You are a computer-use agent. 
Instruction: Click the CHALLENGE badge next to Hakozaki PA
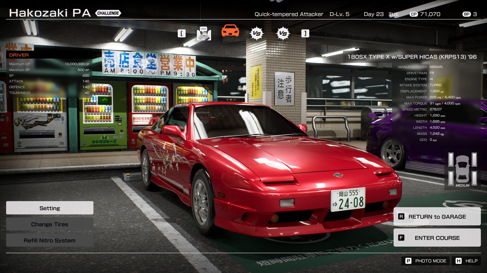pos(108,13)
